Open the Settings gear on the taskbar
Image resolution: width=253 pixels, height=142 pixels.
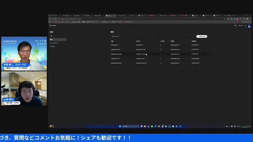point(176,126)
